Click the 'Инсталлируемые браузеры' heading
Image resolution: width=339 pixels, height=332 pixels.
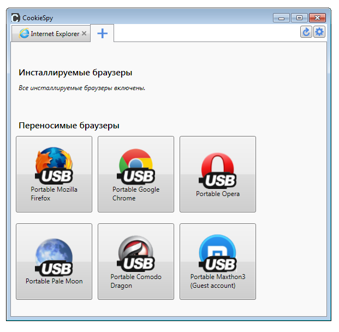(75, 73)
